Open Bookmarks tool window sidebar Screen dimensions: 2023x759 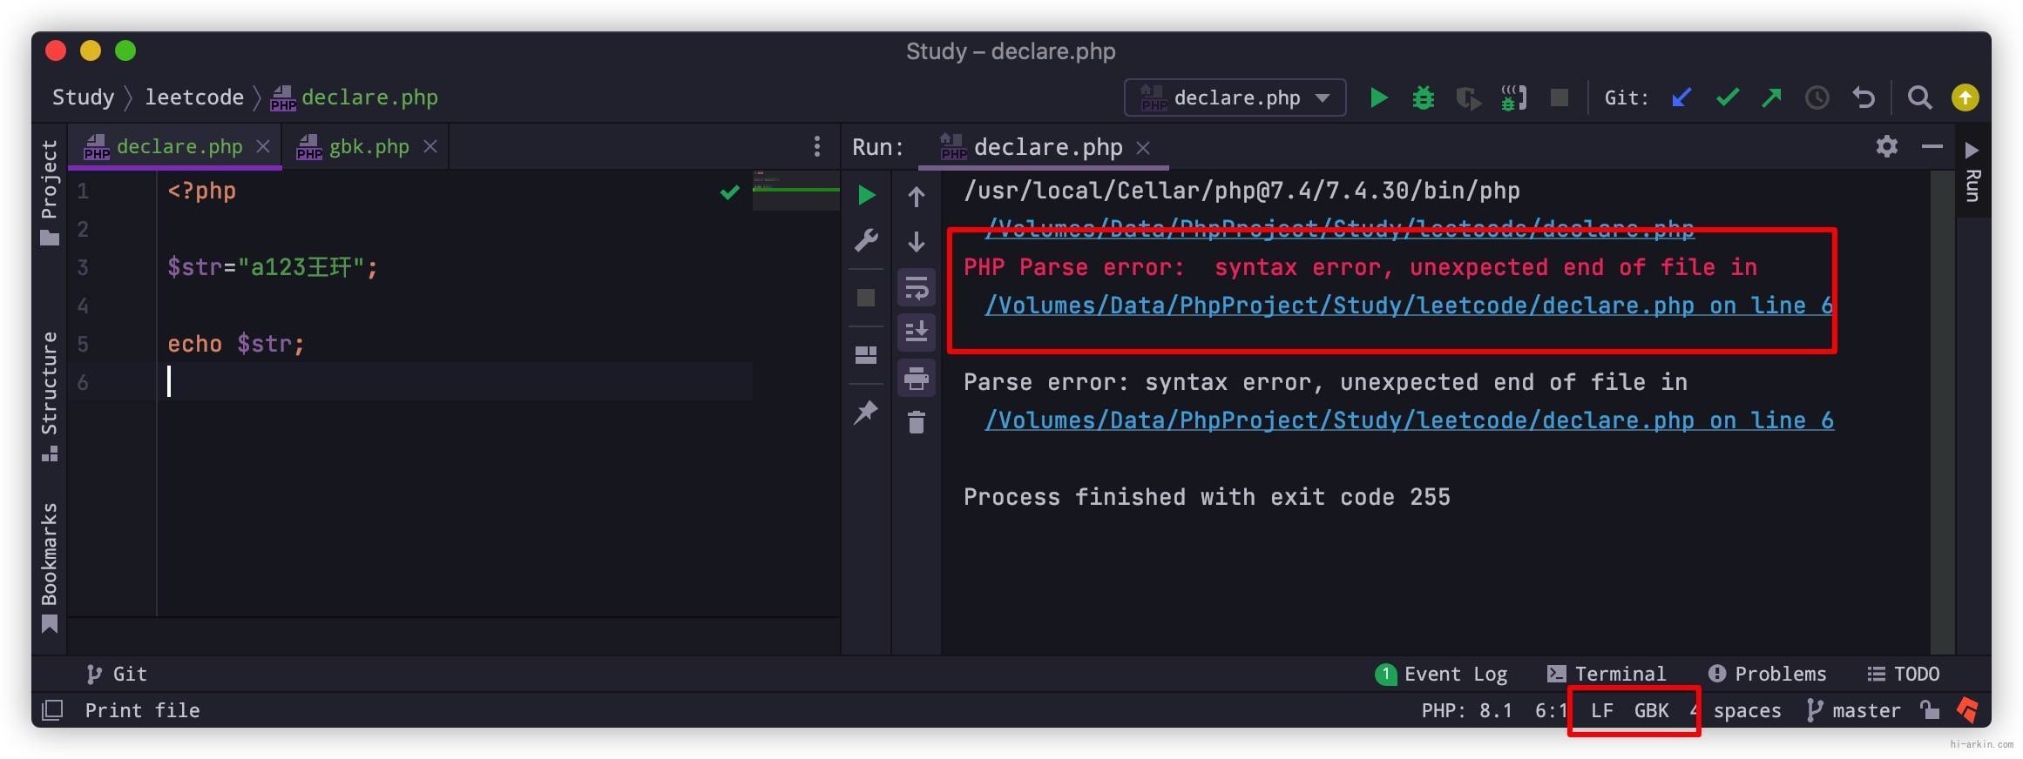pos(50,568)
